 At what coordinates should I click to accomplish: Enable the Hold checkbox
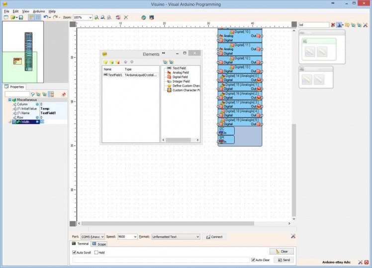click(96, 253)
